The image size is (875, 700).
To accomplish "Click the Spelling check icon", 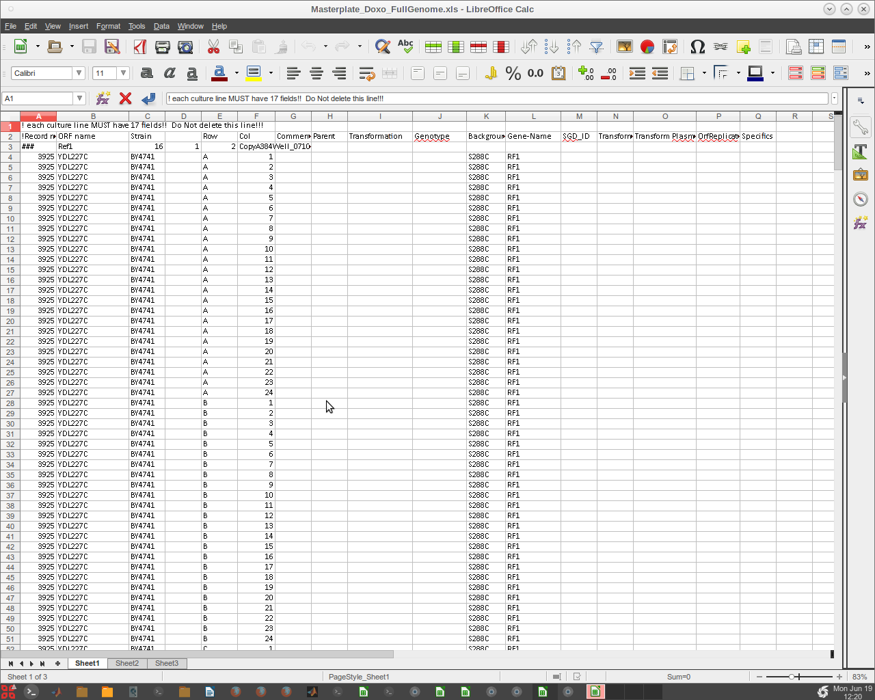I will (x=405, y=46).
